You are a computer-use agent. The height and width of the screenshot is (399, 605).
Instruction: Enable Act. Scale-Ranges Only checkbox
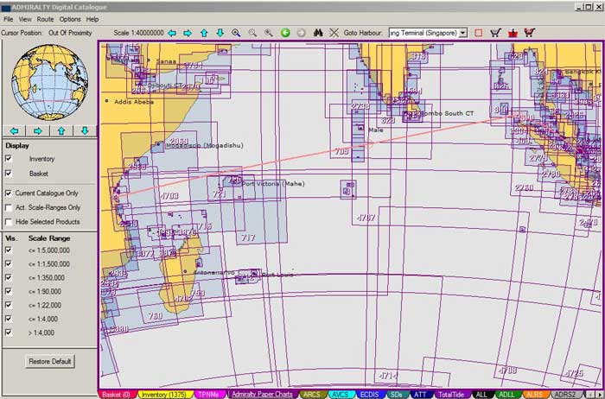[9, 207]
